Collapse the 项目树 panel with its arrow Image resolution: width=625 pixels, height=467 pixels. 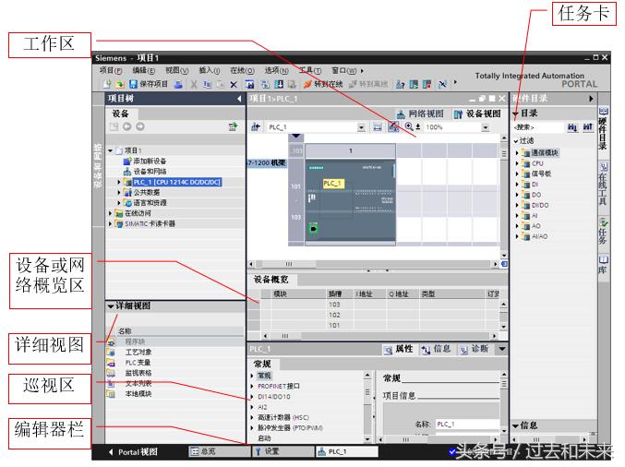pyautogui.click(x=239, y=99)
